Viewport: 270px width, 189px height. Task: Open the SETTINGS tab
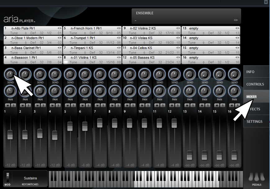coord(256,122)
